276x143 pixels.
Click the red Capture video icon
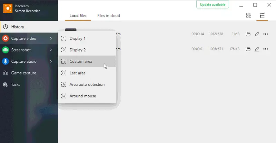coord(6,38)
